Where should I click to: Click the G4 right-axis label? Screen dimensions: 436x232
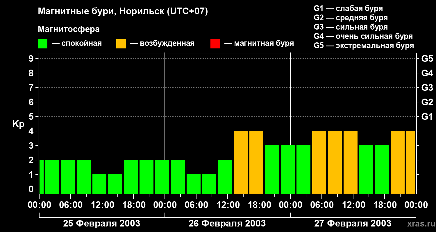click(x=427, y=73)
